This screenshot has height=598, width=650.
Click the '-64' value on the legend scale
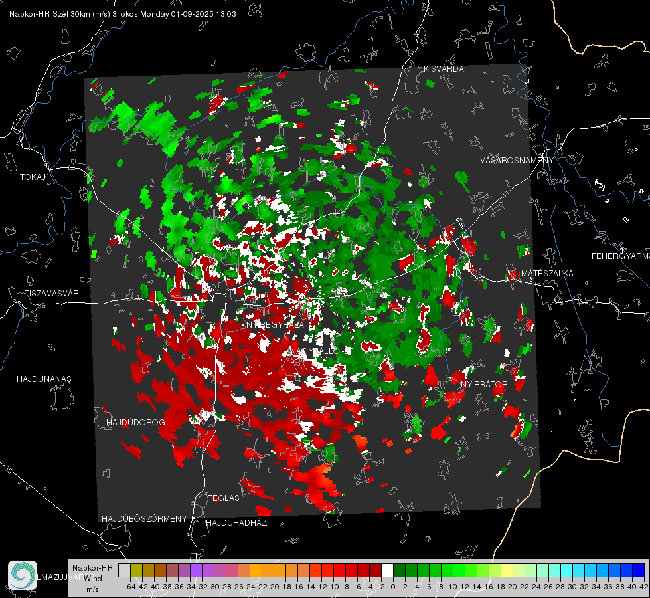tap(129, 587)
